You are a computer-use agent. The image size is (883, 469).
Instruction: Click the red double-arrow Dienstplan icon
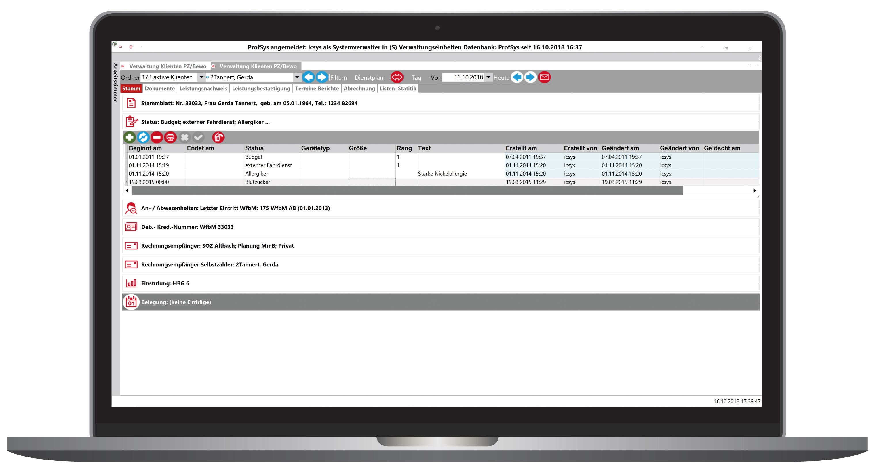coord(397,77)
